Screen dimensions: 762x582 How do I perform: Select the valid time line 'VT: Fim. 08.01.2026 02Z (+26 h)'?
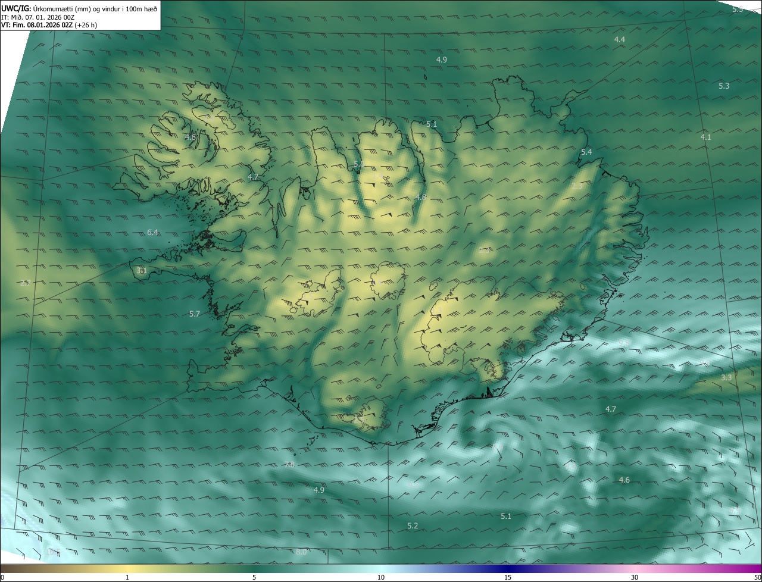[49, 26]
